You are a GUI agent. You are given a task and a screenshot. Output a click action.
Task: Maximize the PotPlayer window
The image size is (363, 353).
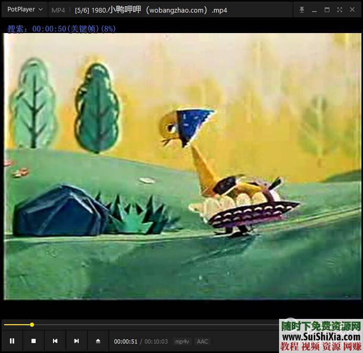tap(327, 9)
